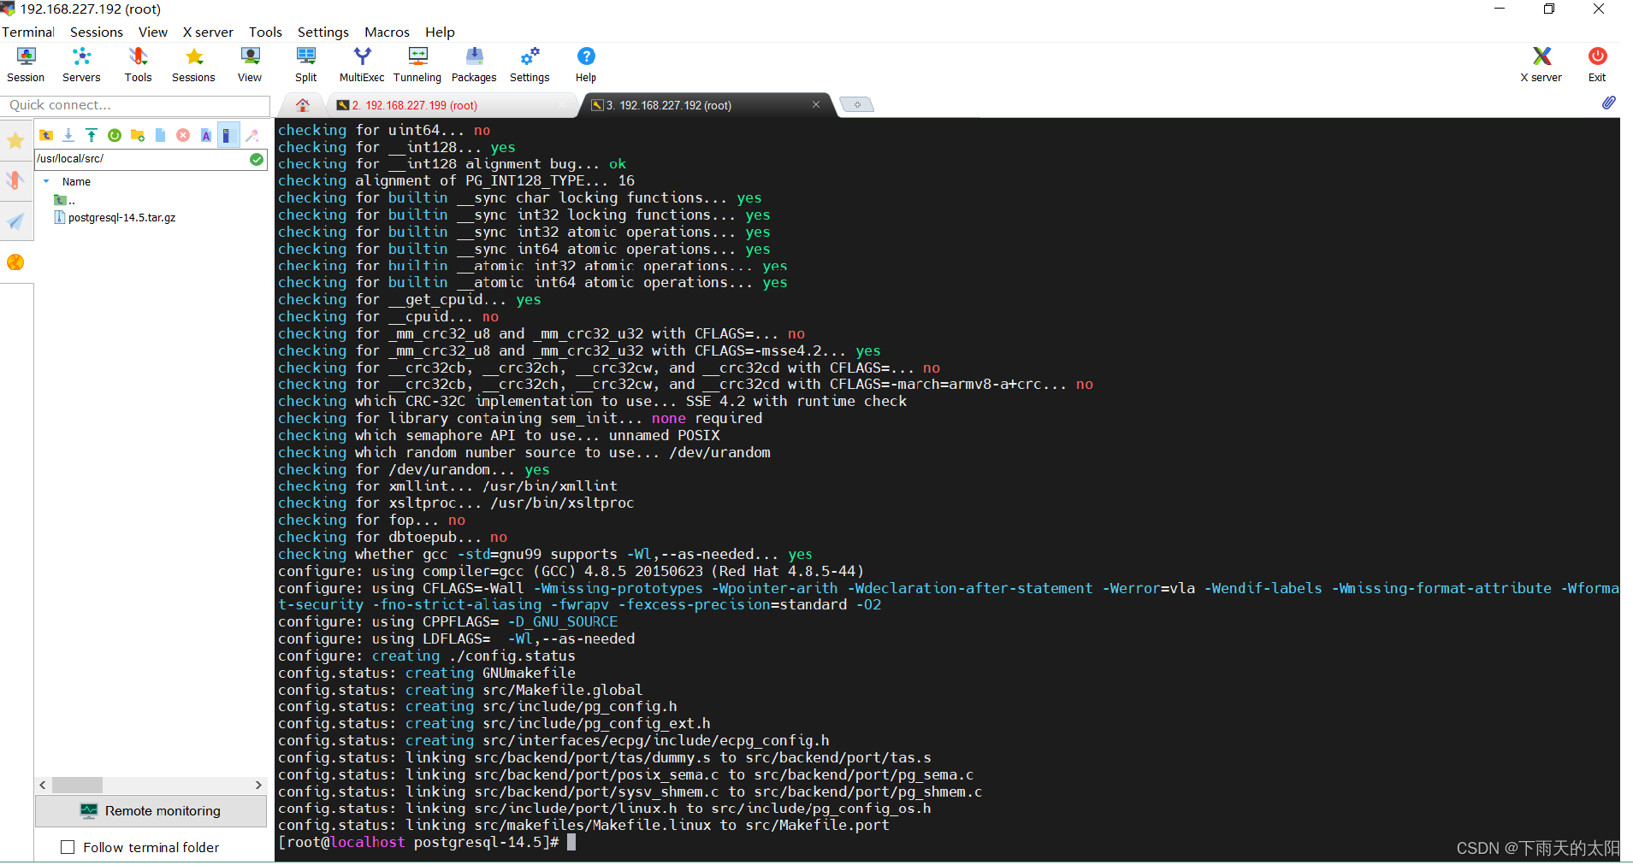1633x865 pixels.
Task: Open the Macros menu
Action: (x=388, y=32)
